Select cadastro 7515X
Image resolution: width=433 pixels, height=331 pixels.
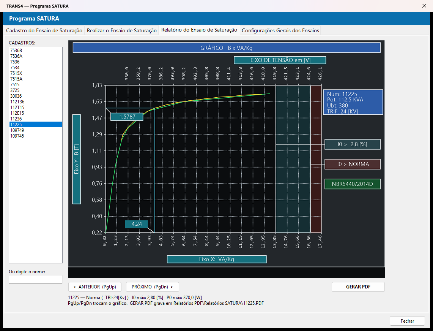(36, 73)
